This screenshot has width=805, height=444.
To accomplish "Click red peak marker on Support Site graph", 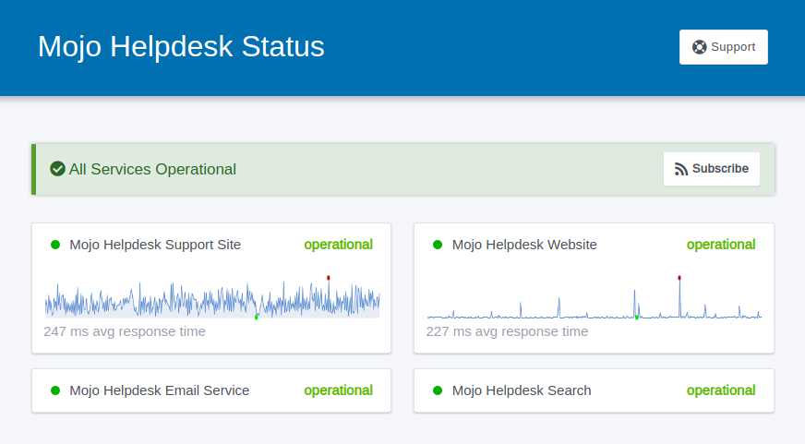I will point(329,278).
